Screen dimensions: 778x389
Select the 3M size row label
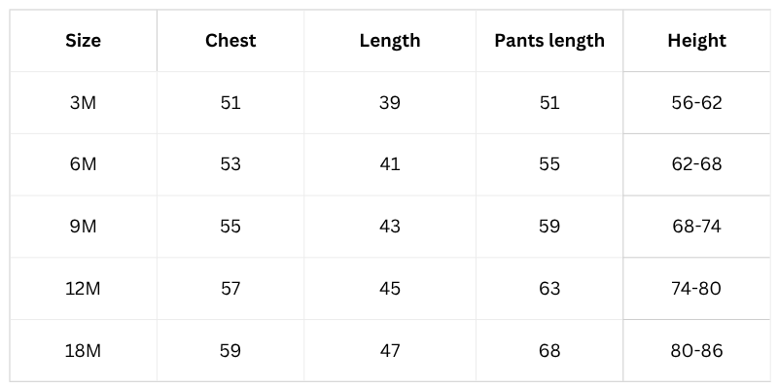[x=83, y=102]
